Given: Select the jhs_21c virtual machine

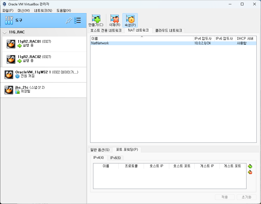Looking at the screenshot, I should pyautogui.click(x=43, y=90).
